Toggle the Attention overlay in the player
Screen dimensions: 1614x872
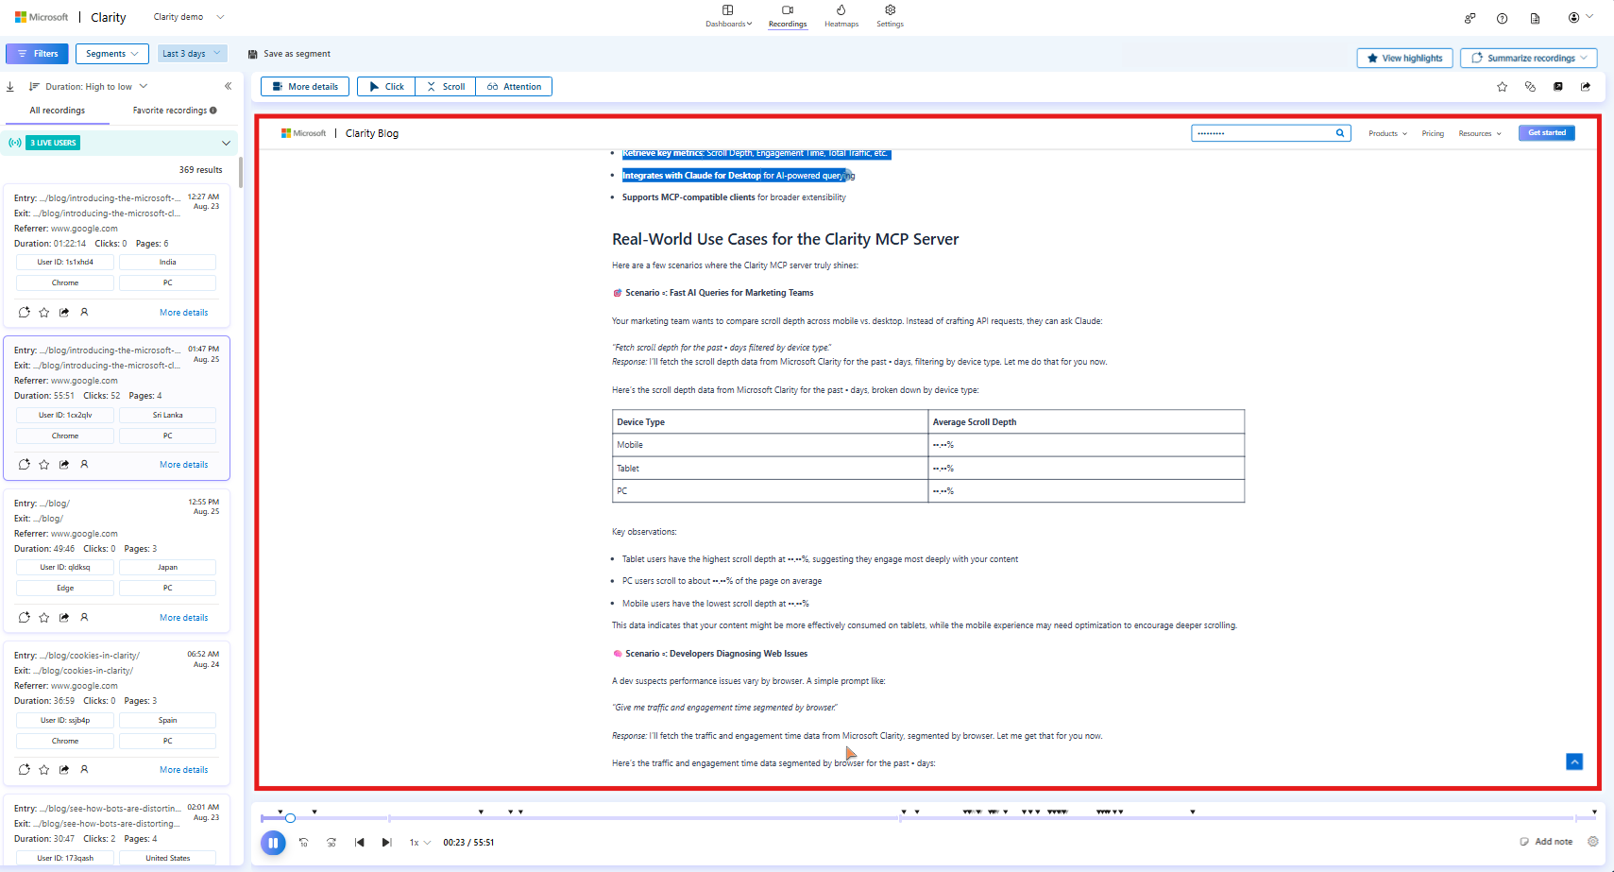514,87
